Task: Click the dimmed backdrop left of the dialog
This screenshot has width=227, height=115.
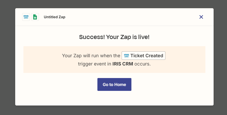Action: pos(7,57)
